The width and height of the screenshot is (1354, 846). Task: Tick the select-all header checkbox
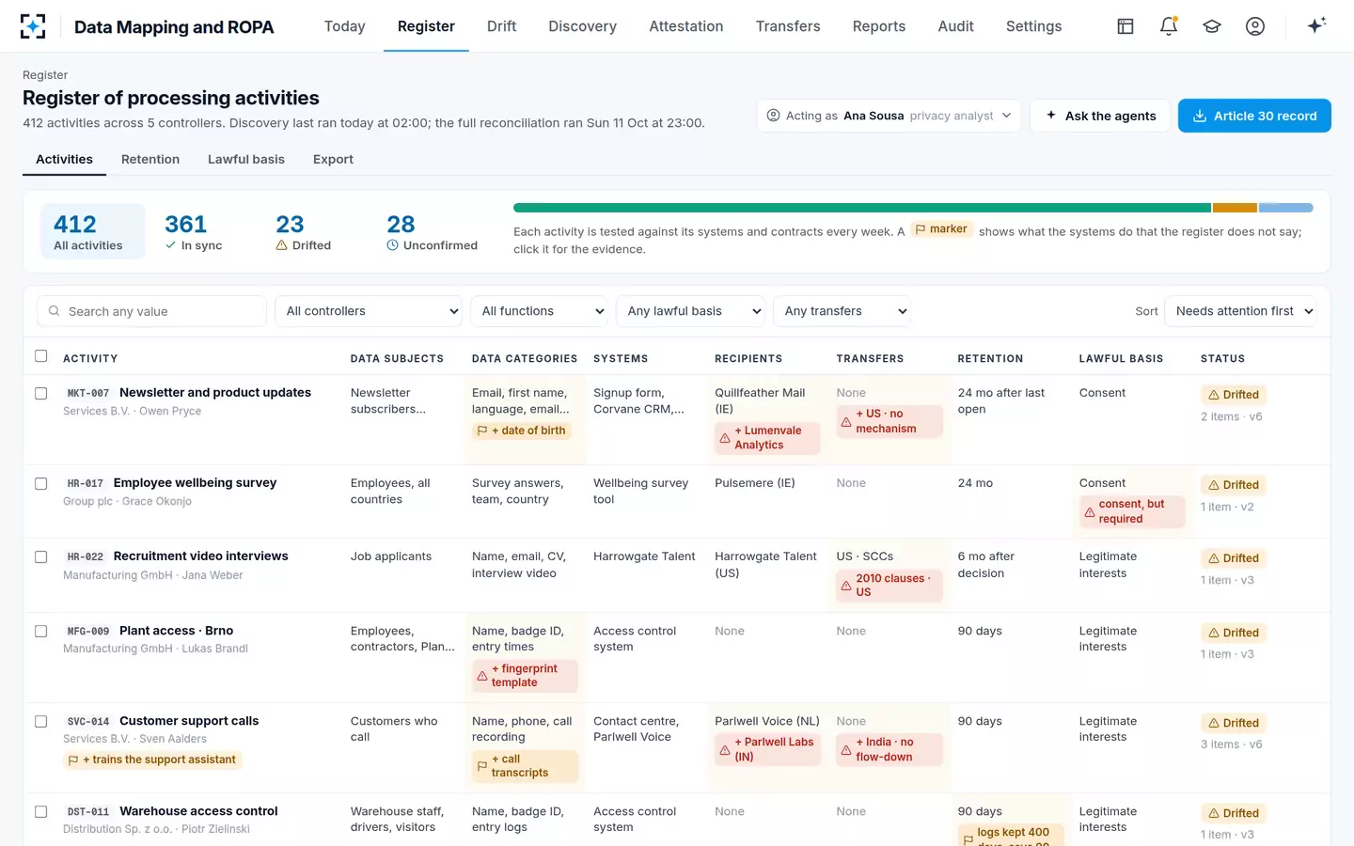point(40,356)
